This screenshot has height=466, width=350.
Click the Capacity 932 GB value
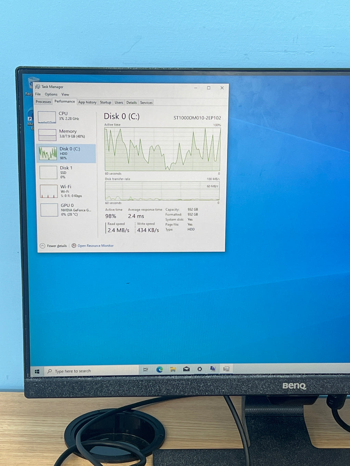click(193, 210)
